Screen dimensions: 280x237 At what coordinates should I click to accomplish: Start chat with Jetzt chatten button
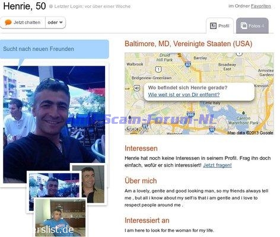tap(23, 23)
